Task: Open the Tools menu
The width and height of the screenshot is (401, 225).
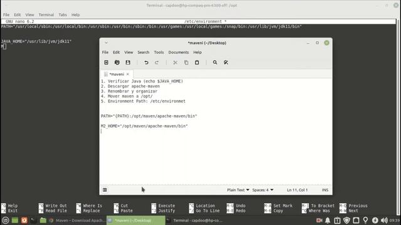Action: pos(159,52)
